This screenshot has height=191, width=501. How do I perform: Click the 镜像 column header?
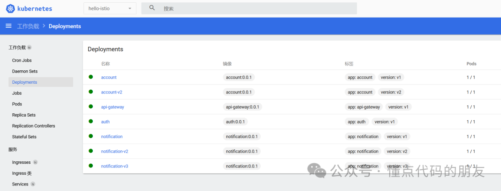227,64
